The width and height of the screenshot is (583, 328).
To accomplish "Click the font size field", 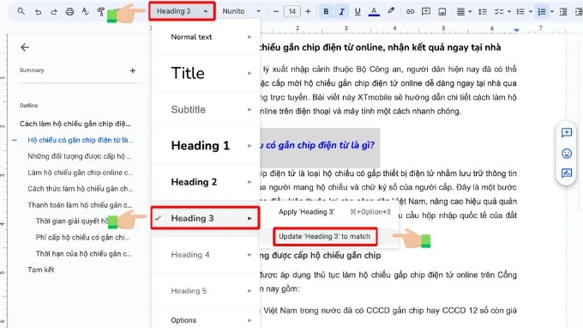I will coord(292,11).
